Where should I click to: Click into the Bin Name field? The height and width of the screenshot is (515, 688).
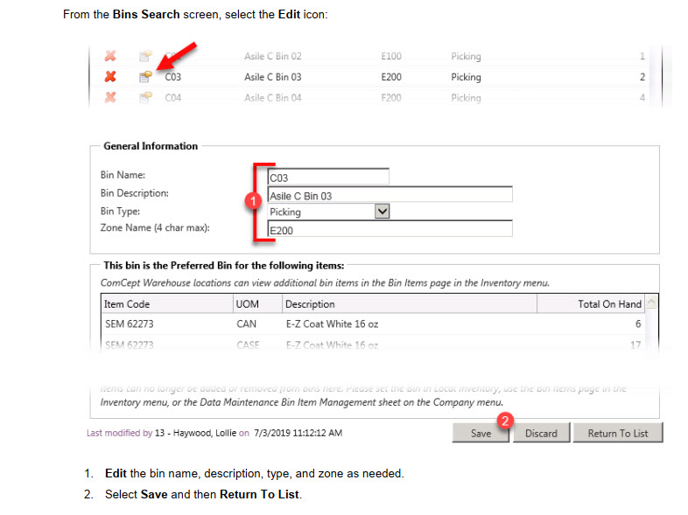pos(327,177)
